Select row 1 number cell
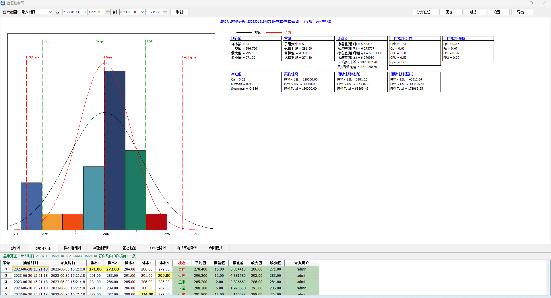This screenshot has width=551, height=298. (6, 269)
